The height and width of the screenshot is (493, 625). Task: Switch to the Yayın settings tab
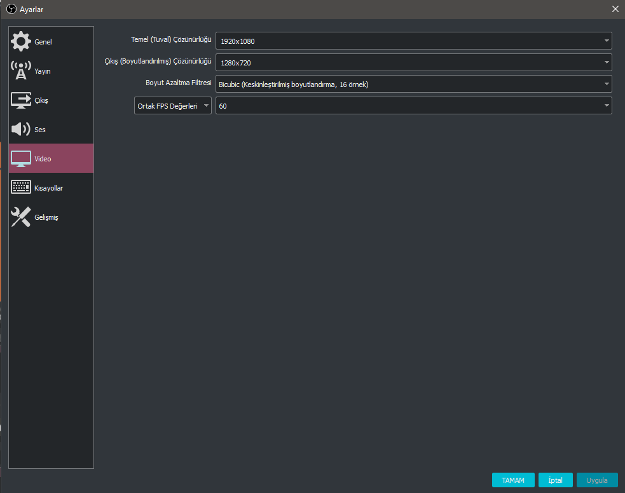pyautogui.click(x=51, y=71)
